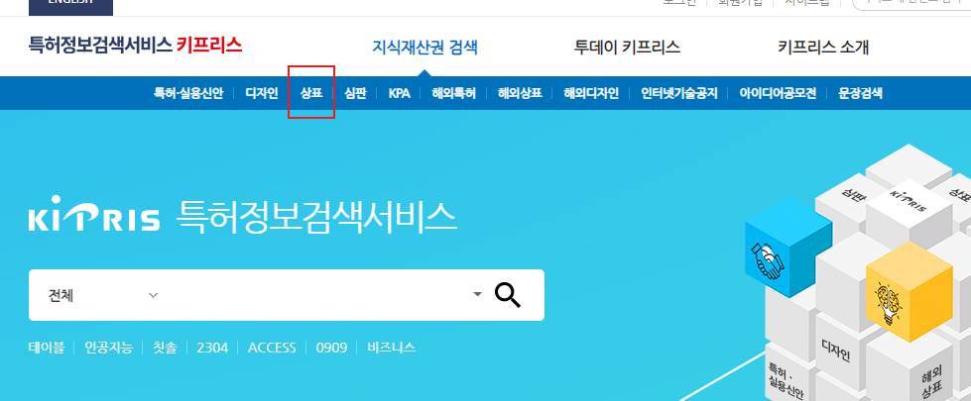Open the 심판 menu item

click(355, 93)
